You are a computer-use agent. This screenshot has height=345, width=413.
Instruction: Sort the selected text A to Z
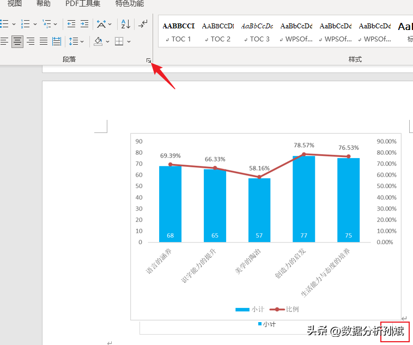(x=125, y=24)
